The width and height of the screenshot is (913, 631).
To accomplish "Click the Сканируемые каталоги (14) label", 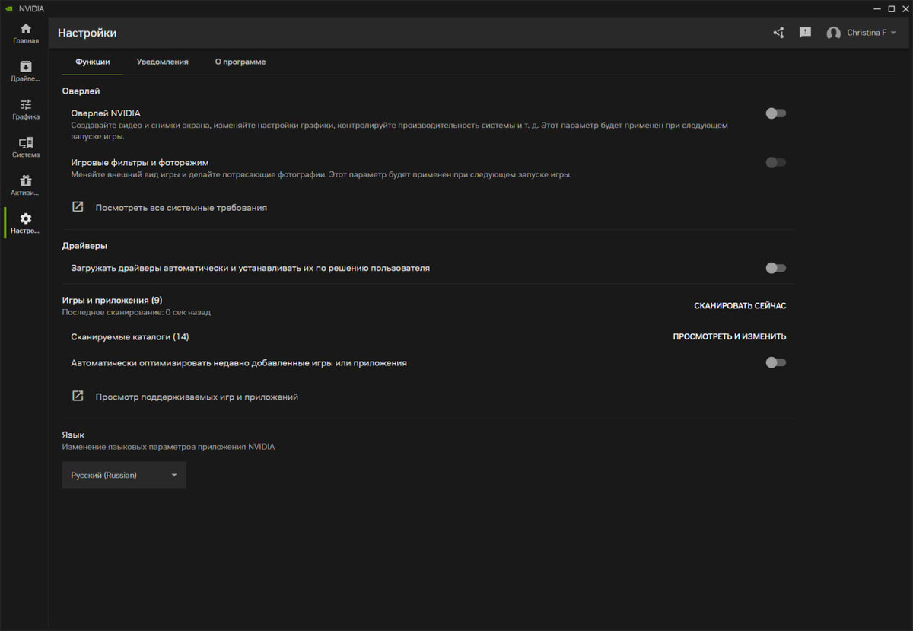I will 129,336.
